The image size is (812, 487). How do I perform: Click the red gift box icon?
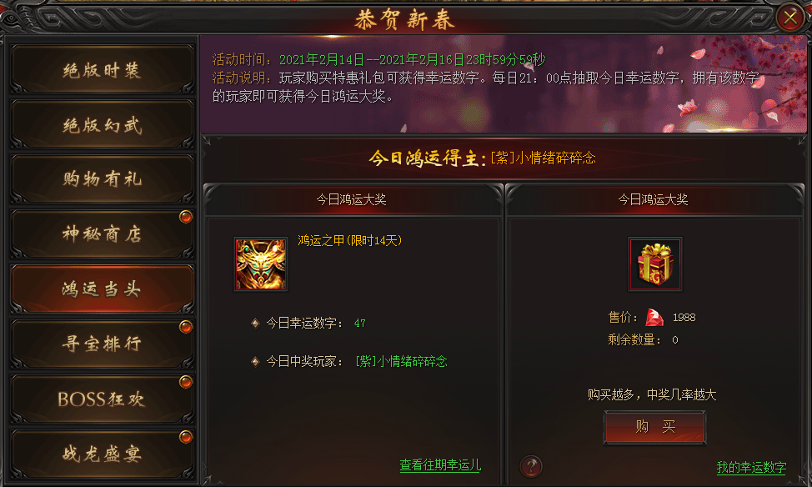pyautogui.click(x=655, y=264)
